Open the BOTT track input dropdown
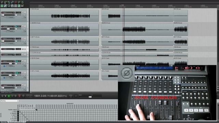The height and width of the screenshot is (123, 219). click(x=10, y=44)
